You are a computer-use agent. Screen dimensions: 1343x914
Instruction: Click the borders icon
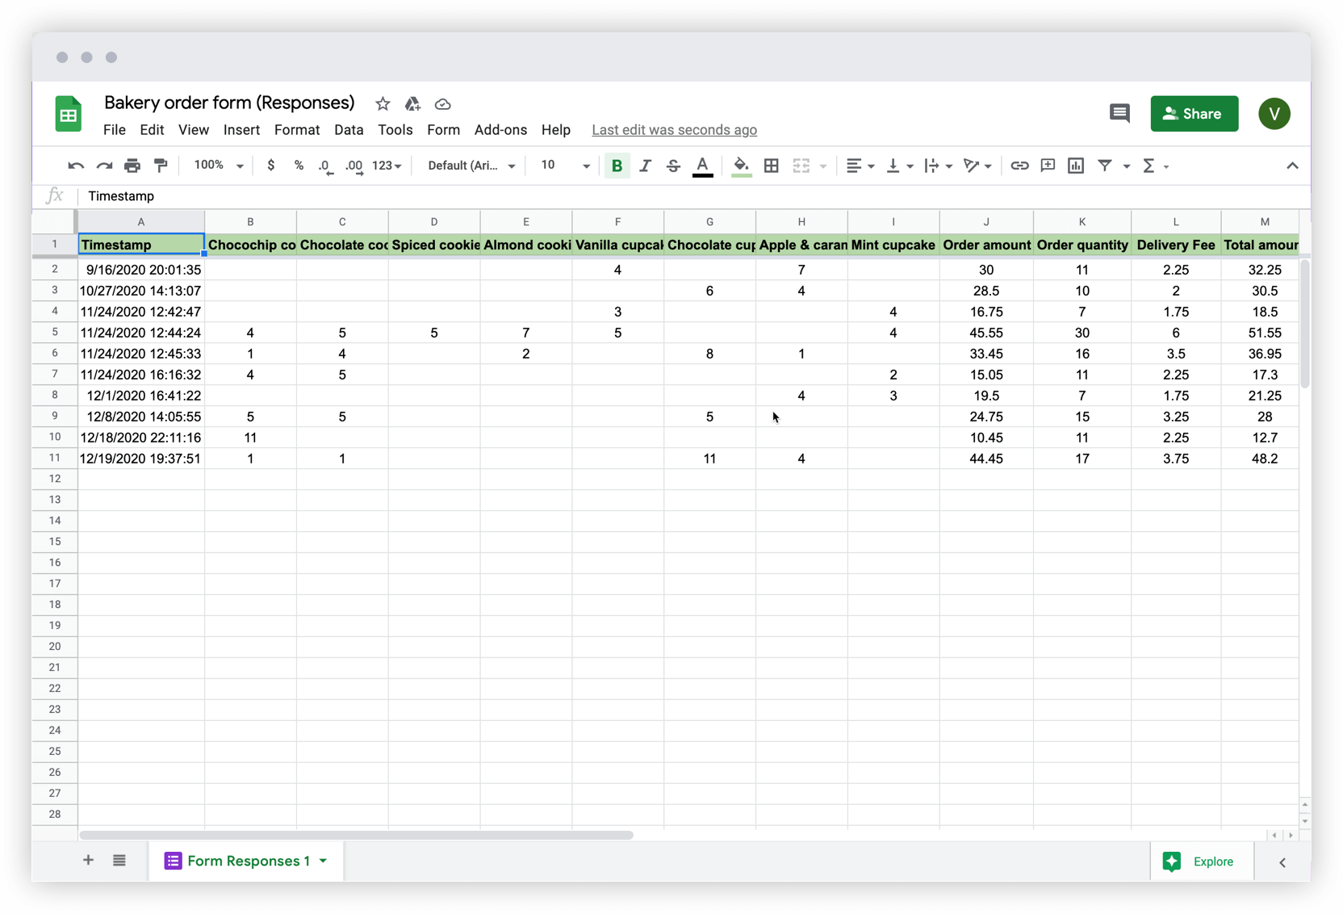(771, 166)
